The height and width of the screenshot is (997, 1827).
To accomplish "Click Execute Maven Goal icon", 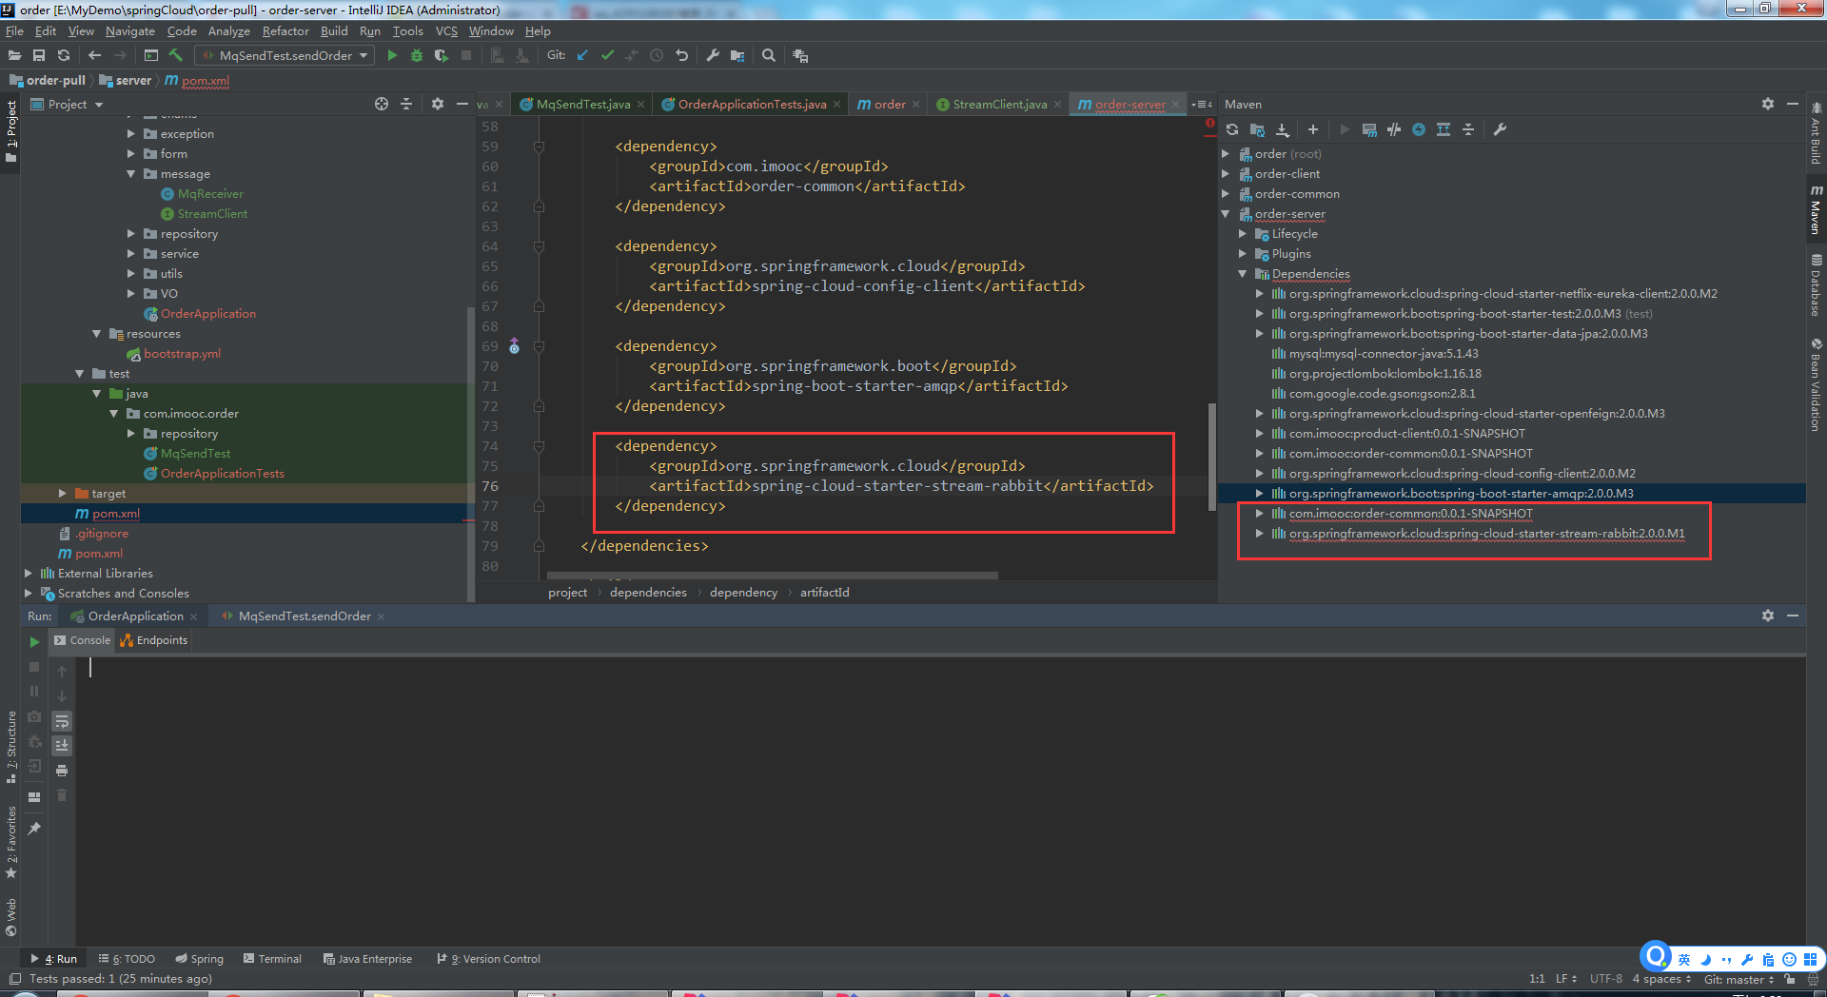I will (x=1369, y=129).
